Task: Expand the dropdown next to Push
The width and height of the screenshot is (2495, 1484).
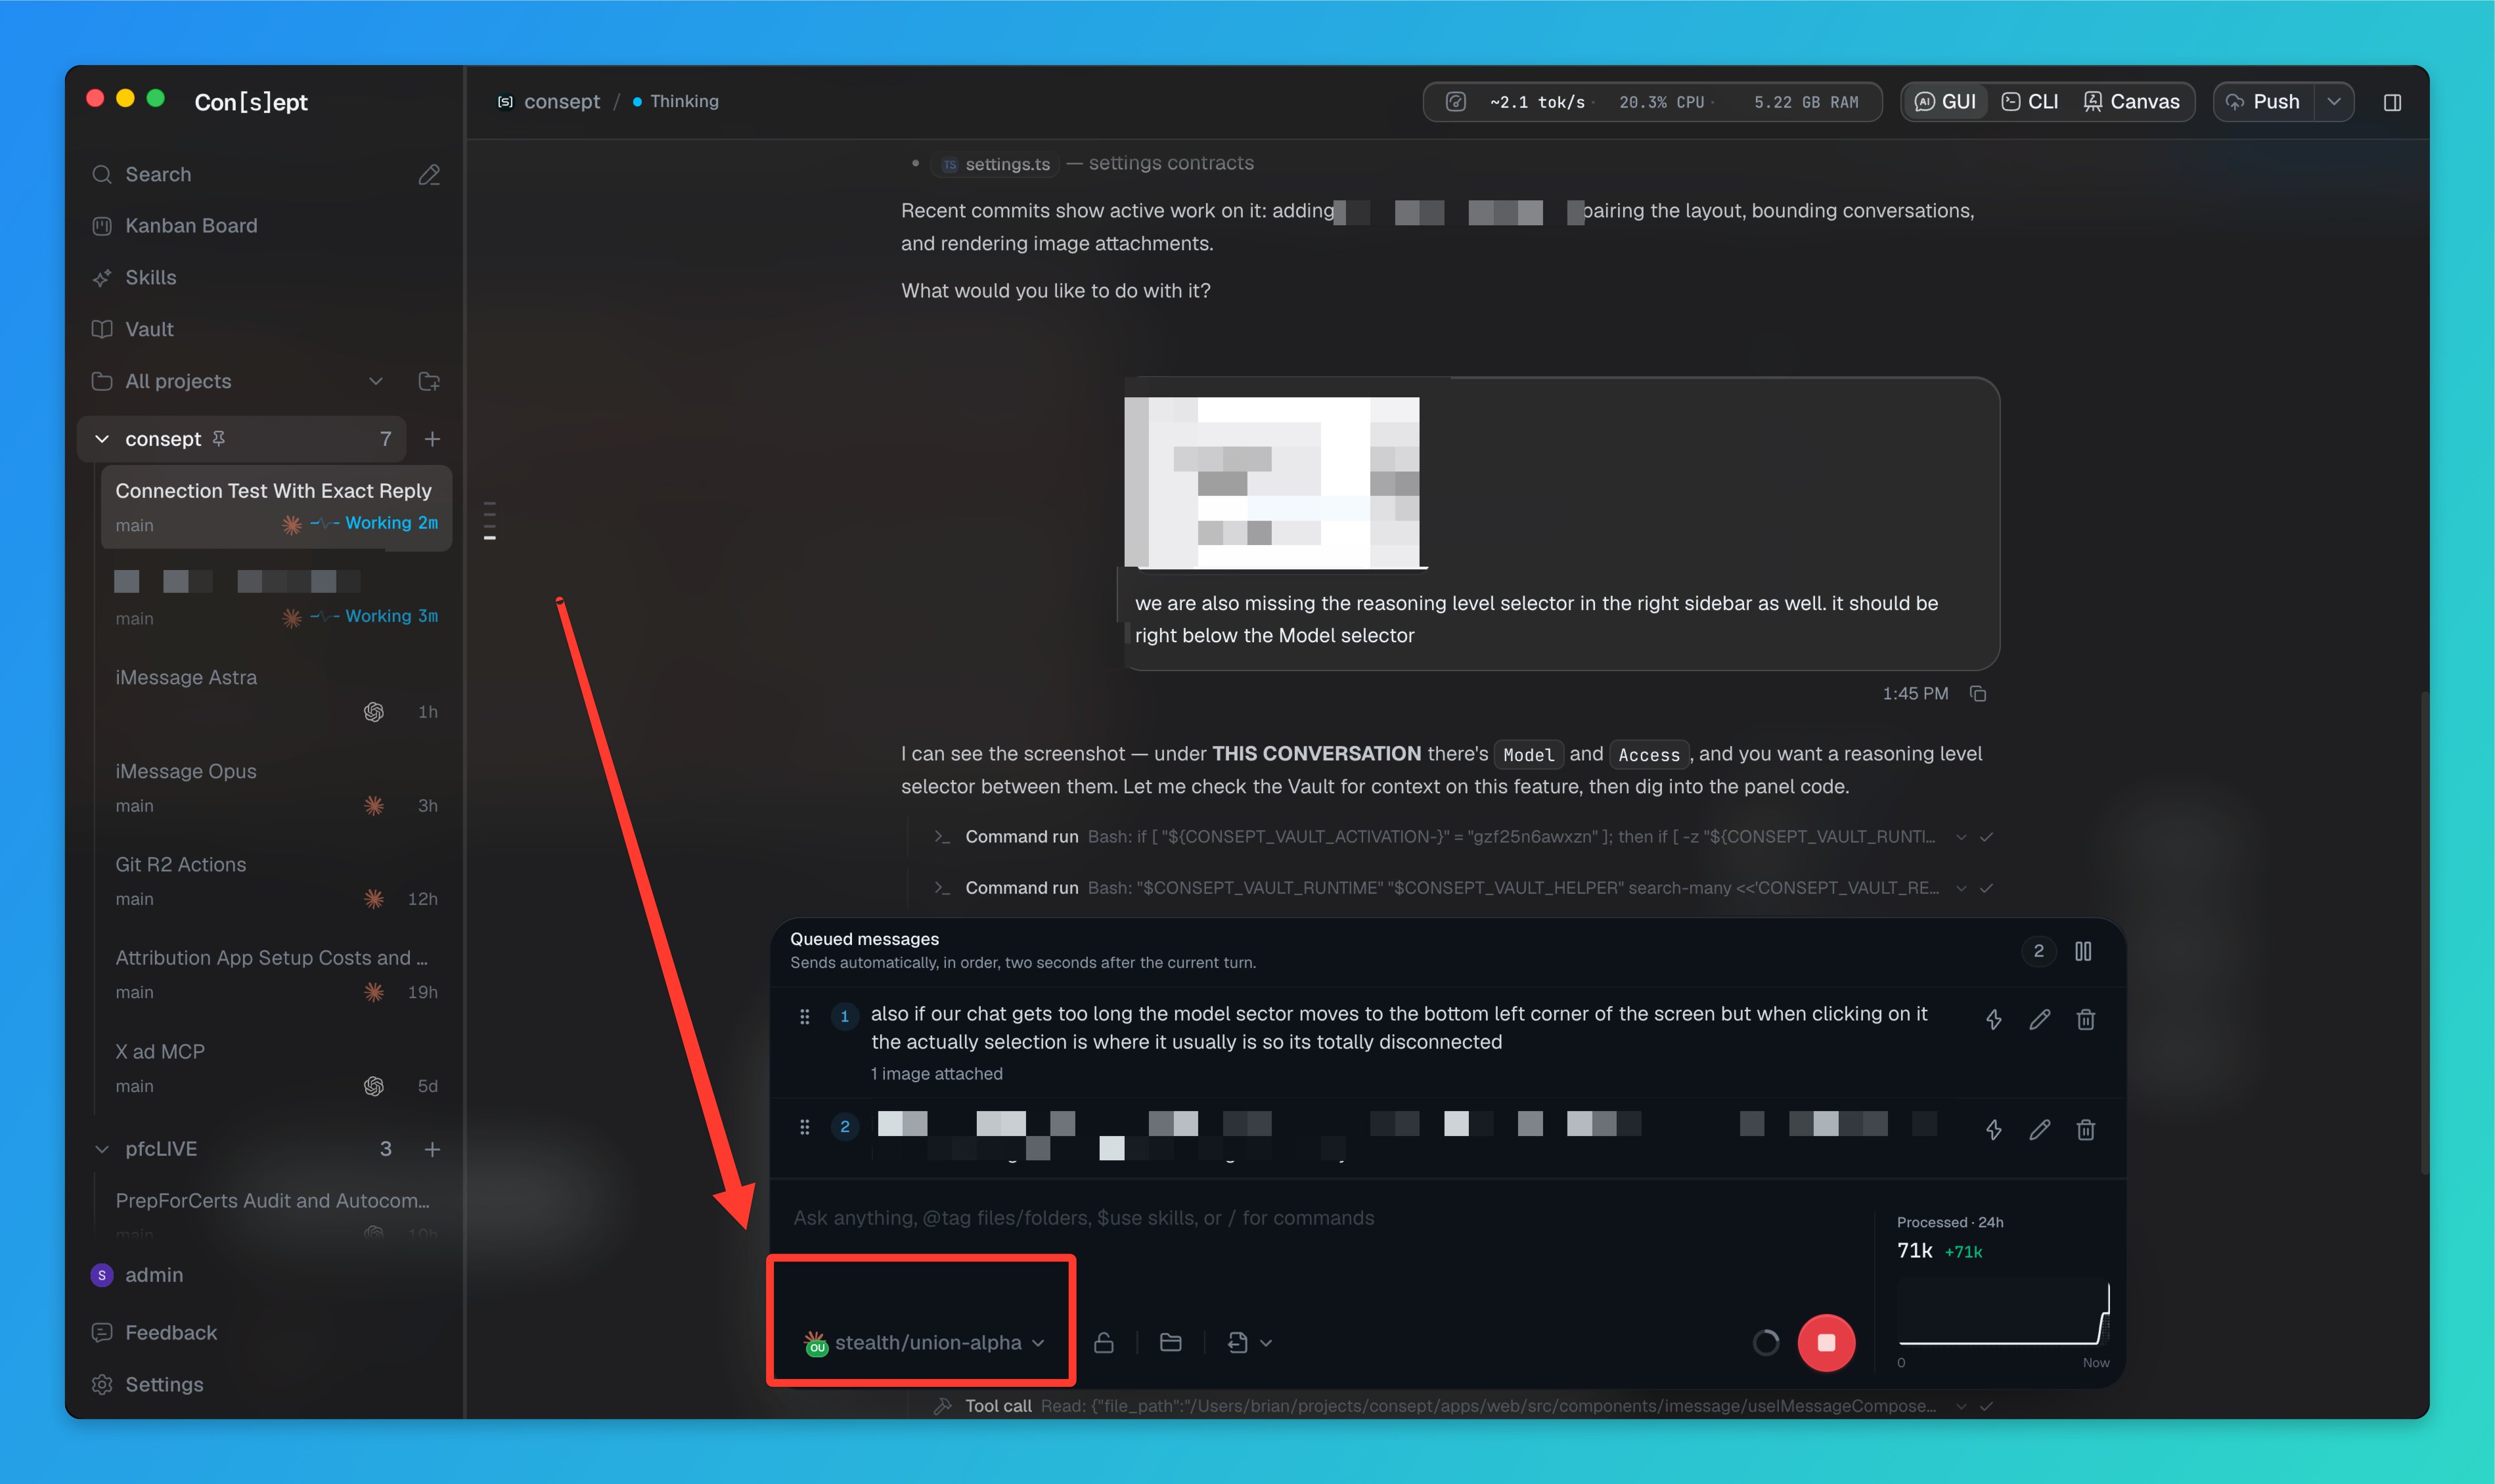Action: click(x=2334, y=102)
